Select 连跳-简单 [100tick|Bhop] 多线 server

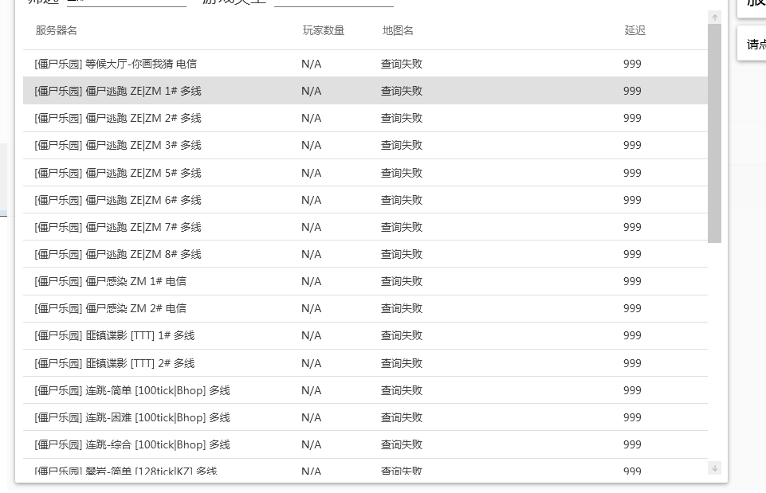(132, 390)
